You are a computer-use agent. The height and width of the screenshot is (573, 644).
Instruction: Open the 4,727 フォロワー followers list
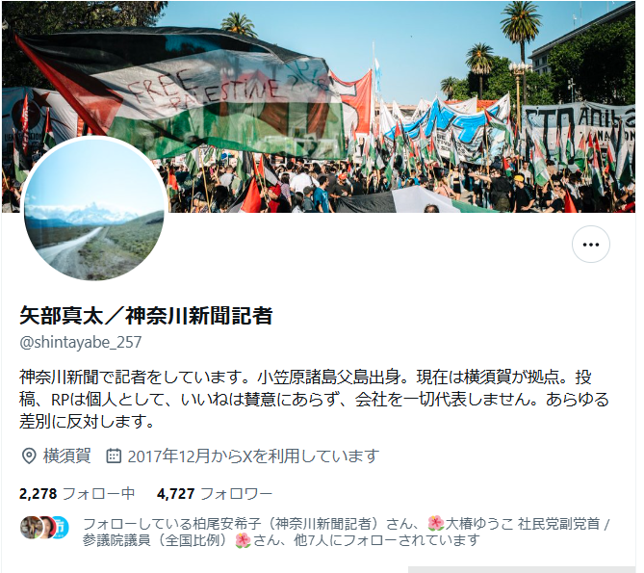tap(215, 493)
